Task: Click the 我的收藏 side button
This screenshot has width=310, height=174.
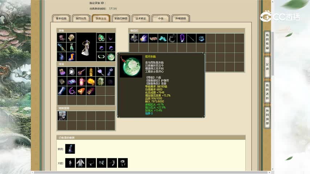Action: (x=267, y=41)
